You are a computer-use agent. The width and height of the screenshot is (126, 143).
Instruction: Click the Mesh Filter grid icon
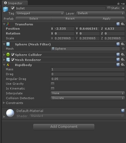[x=8, y=44]
